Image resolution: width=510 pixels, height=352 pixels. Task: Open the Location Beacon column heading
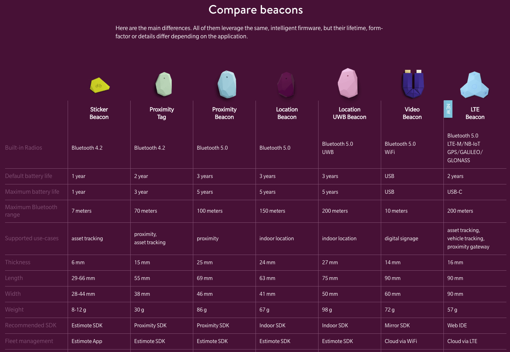pos(287,113)
